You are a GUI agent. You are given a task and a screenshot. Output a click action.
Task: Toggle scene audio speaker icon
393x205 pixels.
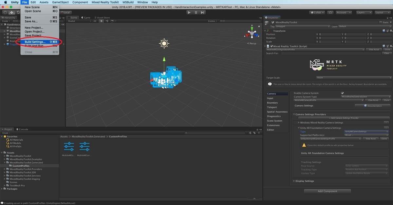pos(106,21)
